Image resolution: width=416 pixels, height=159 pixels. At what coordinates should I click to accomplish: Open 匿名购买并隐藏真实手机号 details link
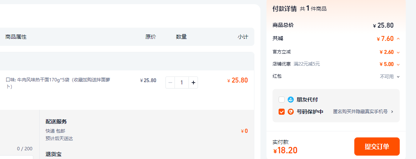(x=360, y=112)
